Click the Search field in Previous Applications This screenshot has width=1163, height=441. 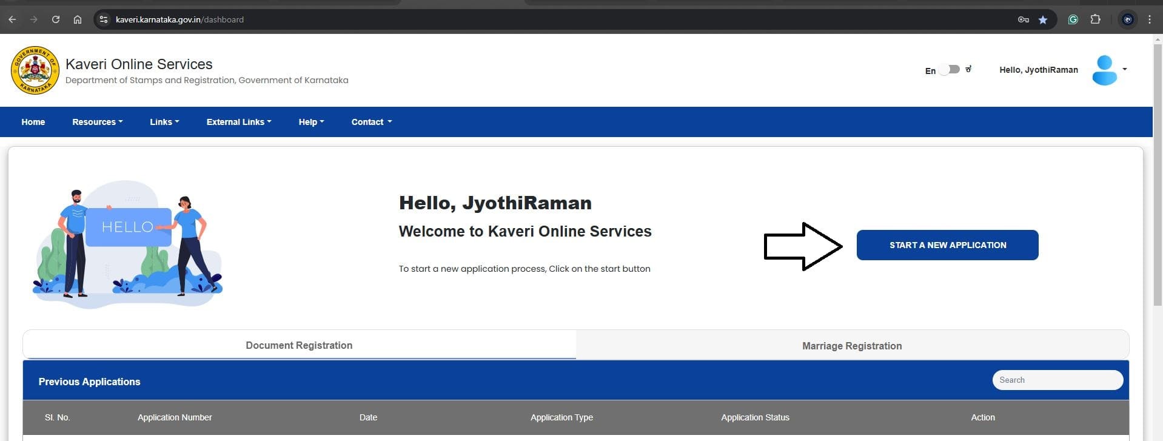[x=1057, y=380]
